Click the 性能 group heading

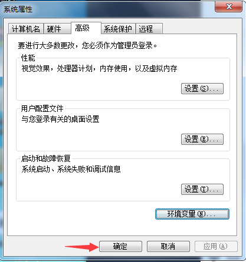click(28, 58)
